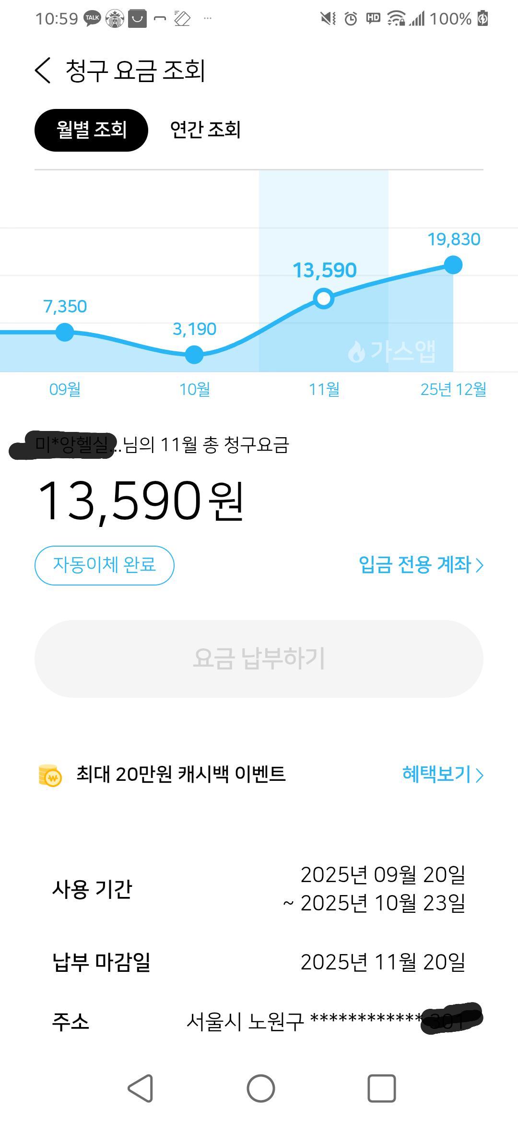Tap the 최대 20만원 캐시백 이벤트 banner
Screen dimensions: 518x1123
[x=181, y=774]
